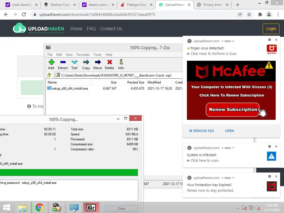Click the 7z window title icon

click(48, 47)
